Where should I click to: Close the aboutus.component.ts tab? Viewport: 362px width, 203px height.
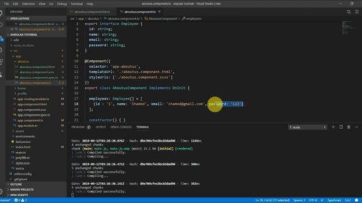[x=160, y=11]
